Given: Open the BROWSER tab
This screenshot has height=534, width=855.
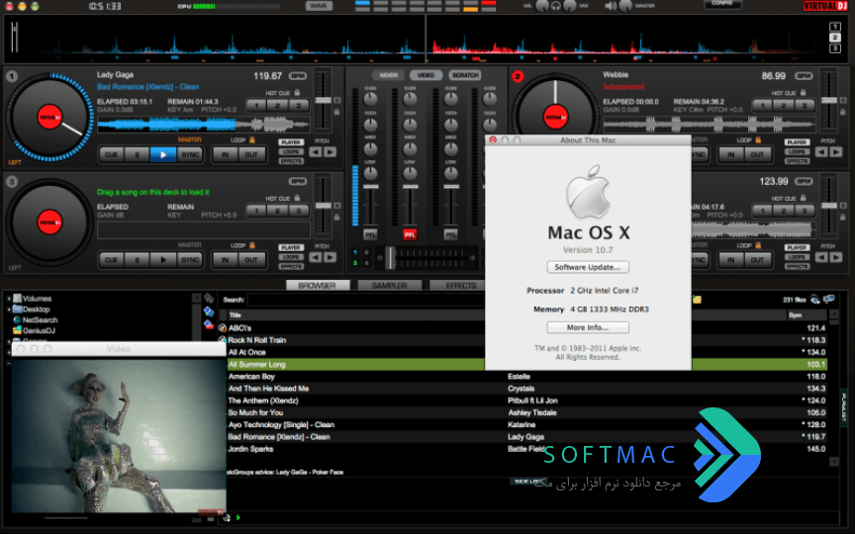Looking at the screenshot, I should pyautogui.click(x=317, y=285).
